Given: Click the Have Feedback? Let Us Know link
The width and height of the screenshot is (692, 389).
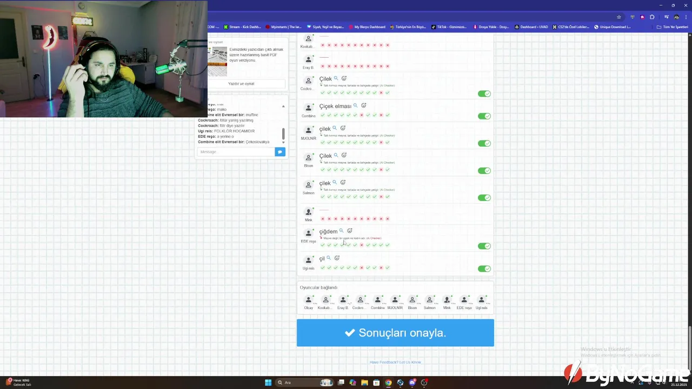Looking at the screenshot, I should click(395, 362).
